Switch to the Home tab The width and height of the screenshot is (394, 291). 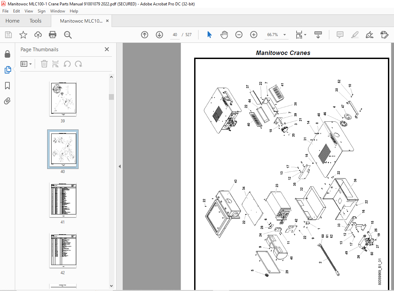click(x=12, y=21)
